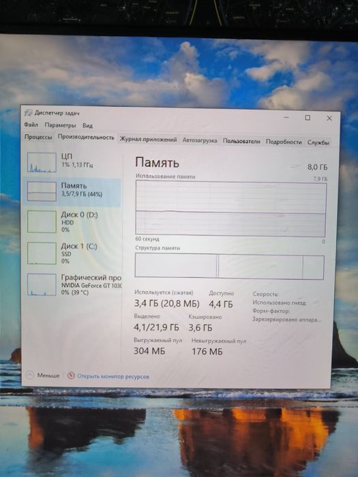Image resolution: width=358 pixels, height=477 pixels.
Task: Click the Память heading
Action: pos(157,163)
